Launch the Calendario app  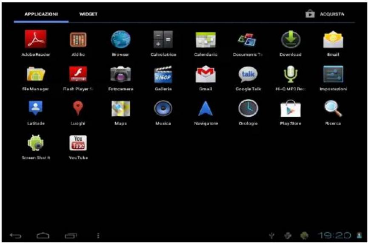(205, 40)
